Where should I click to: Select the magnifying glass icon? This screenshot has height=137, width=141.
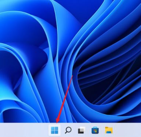click(68, 130)
